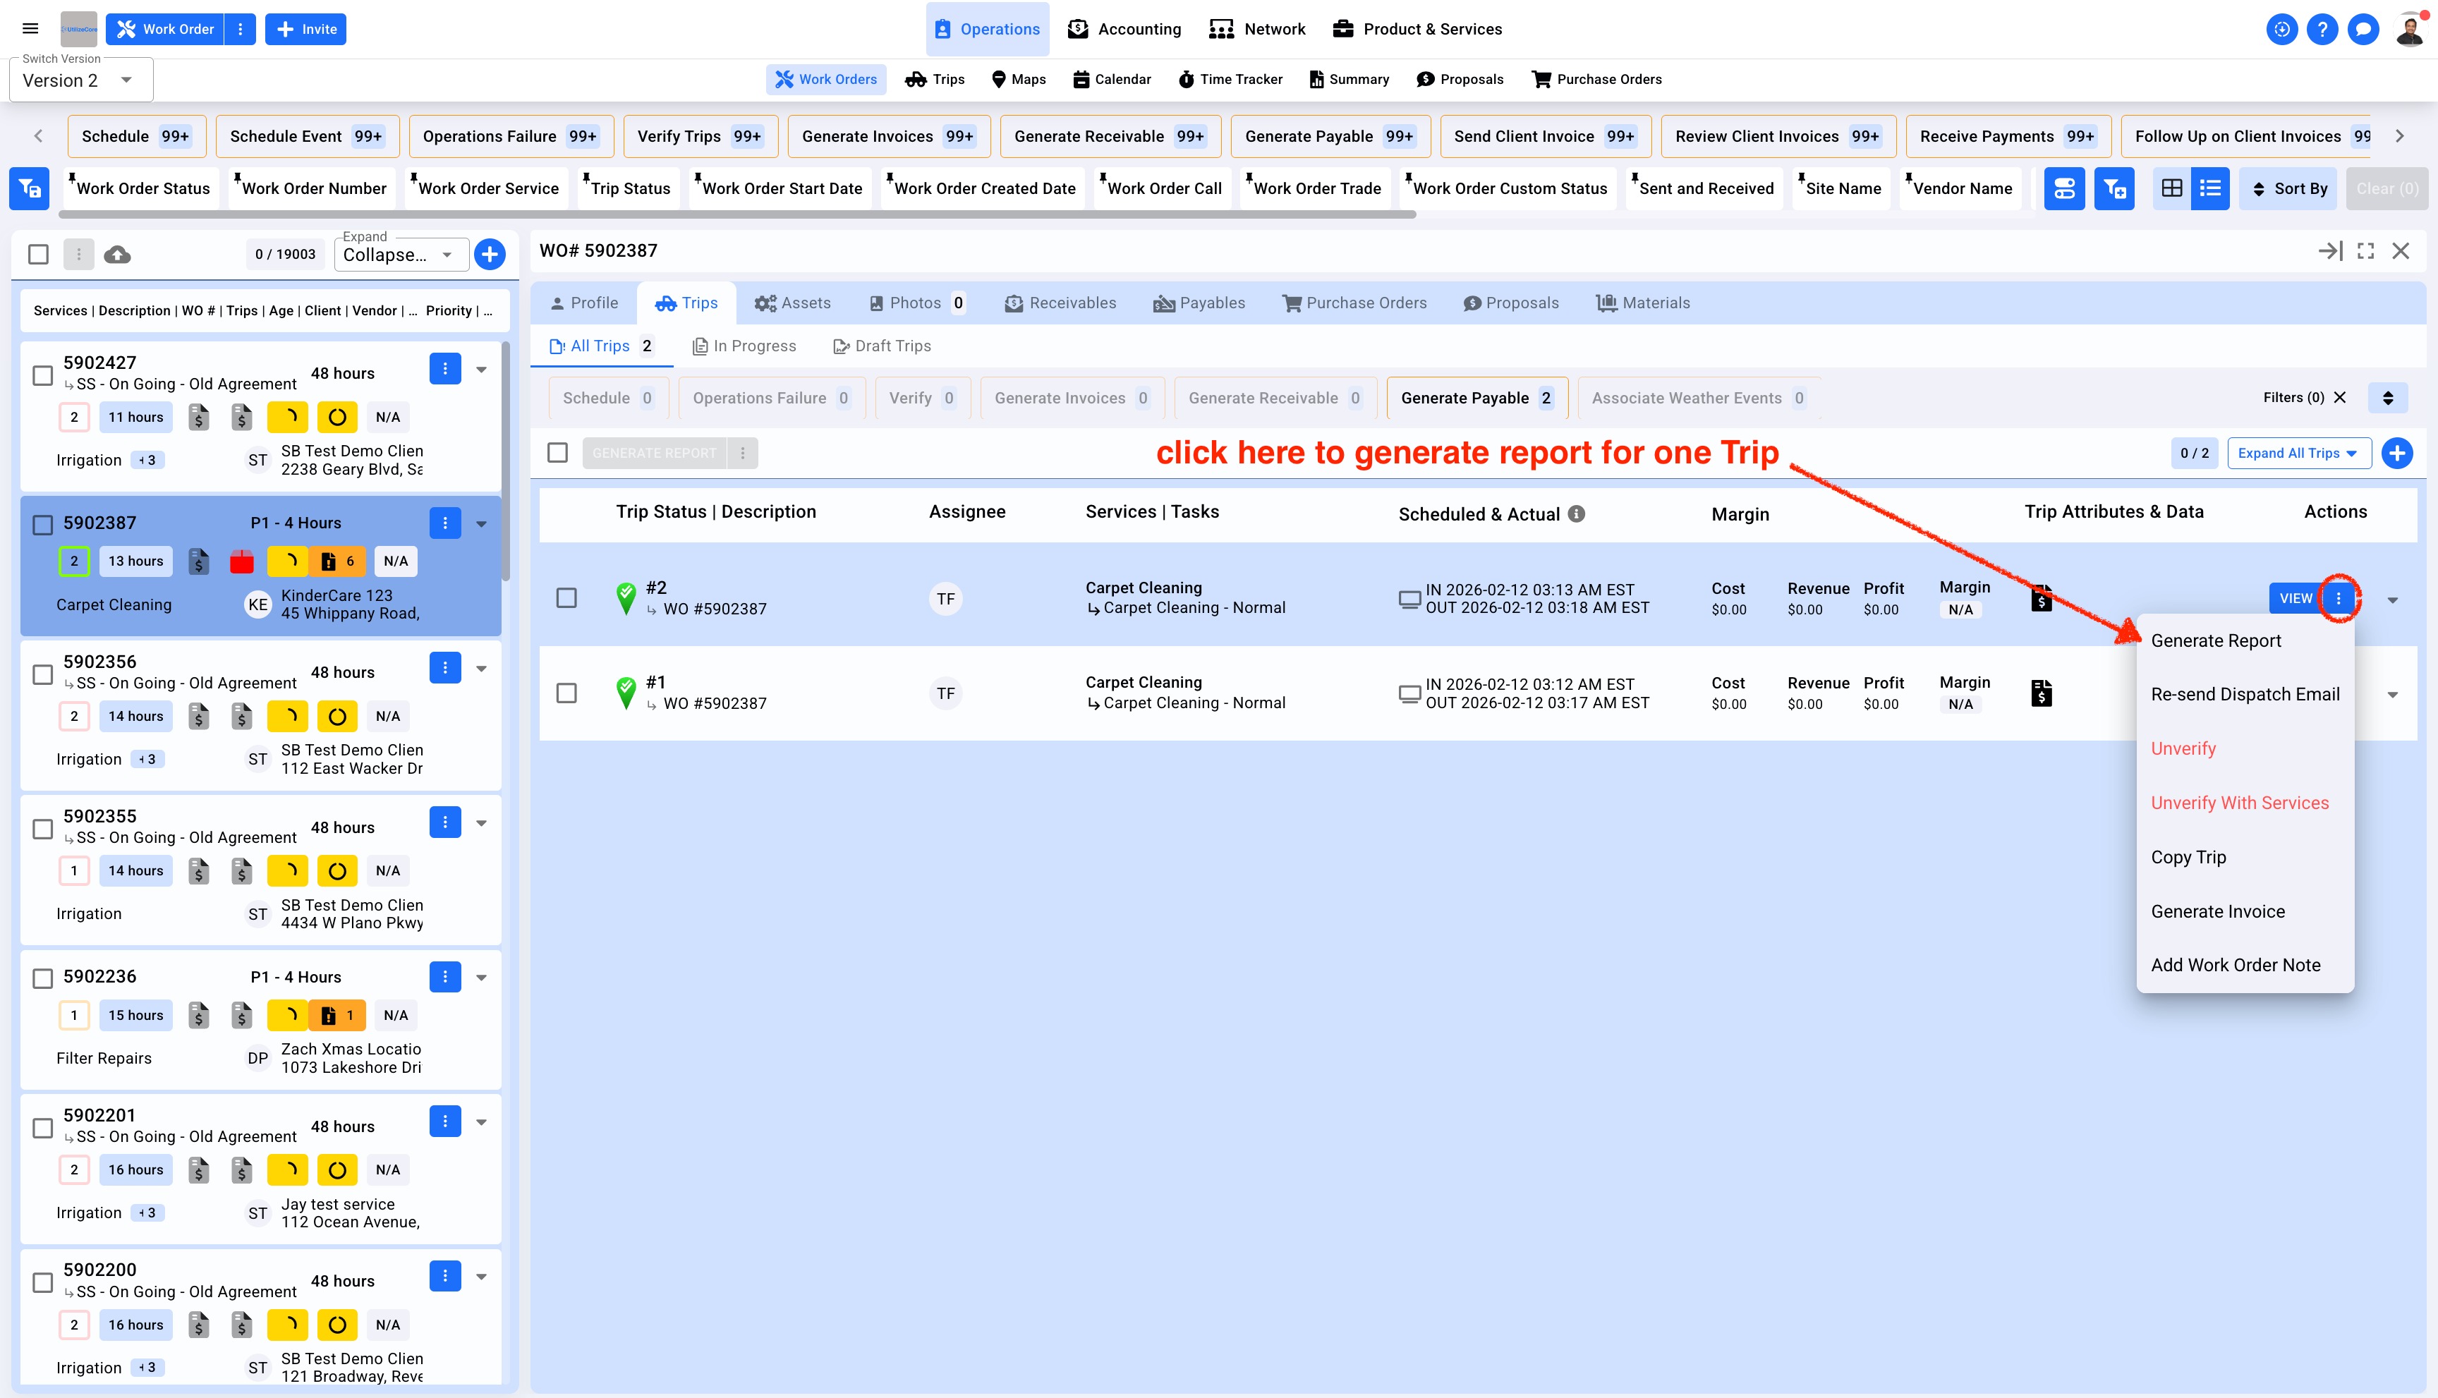Open the chat messages icon
Image resolution: width=2438 pixels, height=1398 pixels.
(2362, 29)
